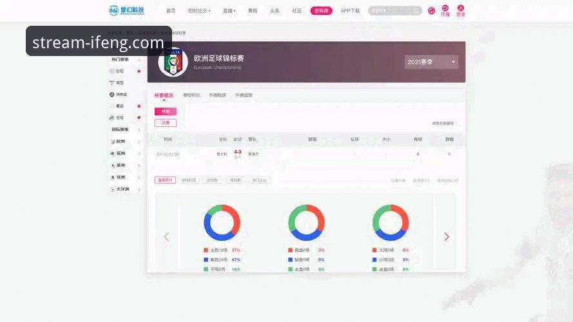
Task: Select the 决赛 stage filter
Action: (165, 123)
